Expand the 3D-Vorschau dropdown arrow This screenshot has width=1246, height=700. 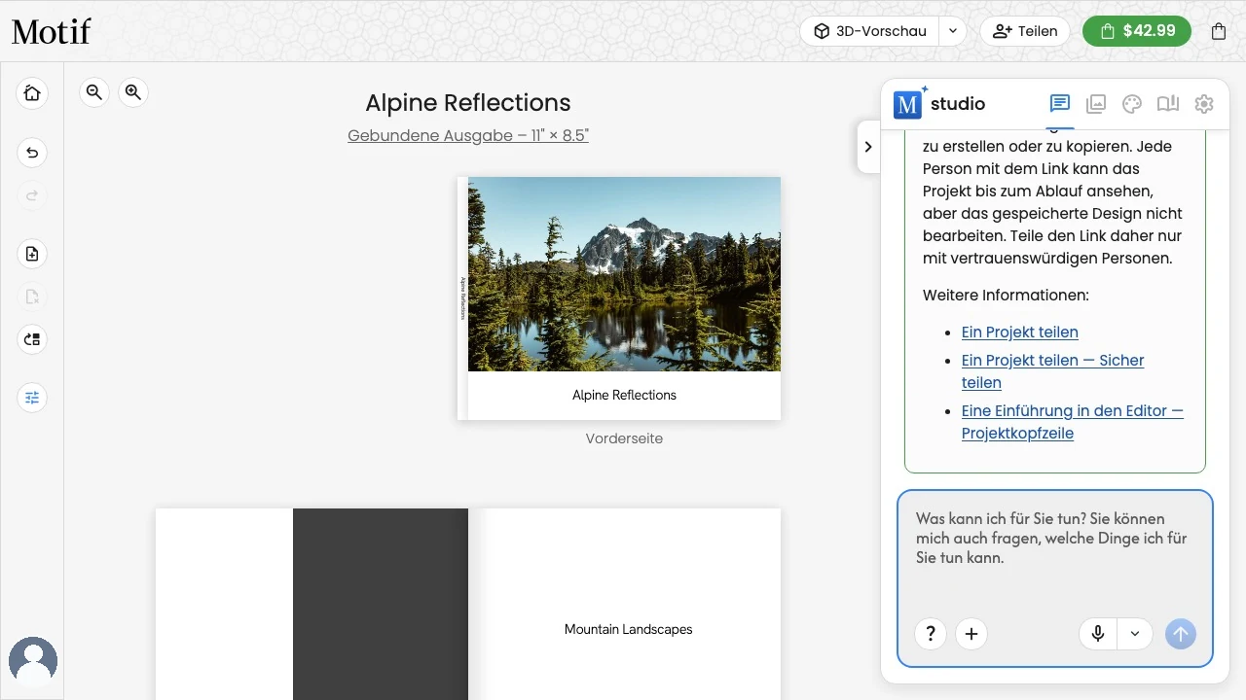[x=953, y=31]
